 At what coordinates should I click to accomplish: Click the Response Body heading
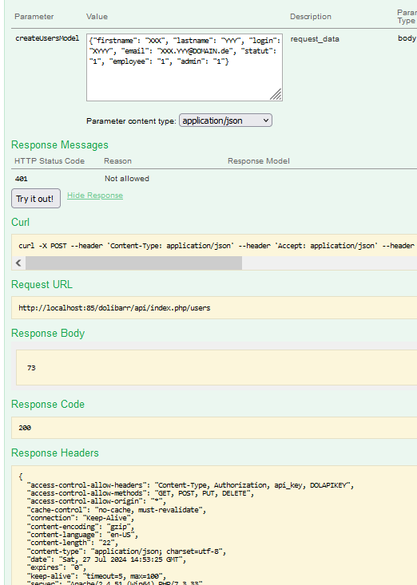[48, 333]
